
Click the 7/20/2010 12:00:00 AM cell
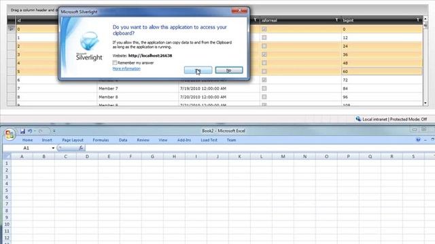point(219,97)
